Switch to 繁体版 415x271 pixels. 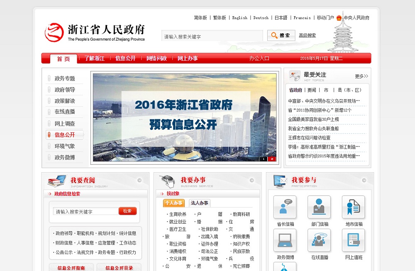pyautogui.click(x=220, y=18)
